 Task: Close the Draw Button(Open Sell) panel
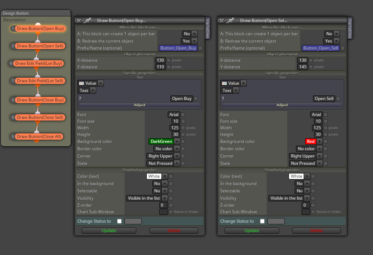[x=222, y=21]
